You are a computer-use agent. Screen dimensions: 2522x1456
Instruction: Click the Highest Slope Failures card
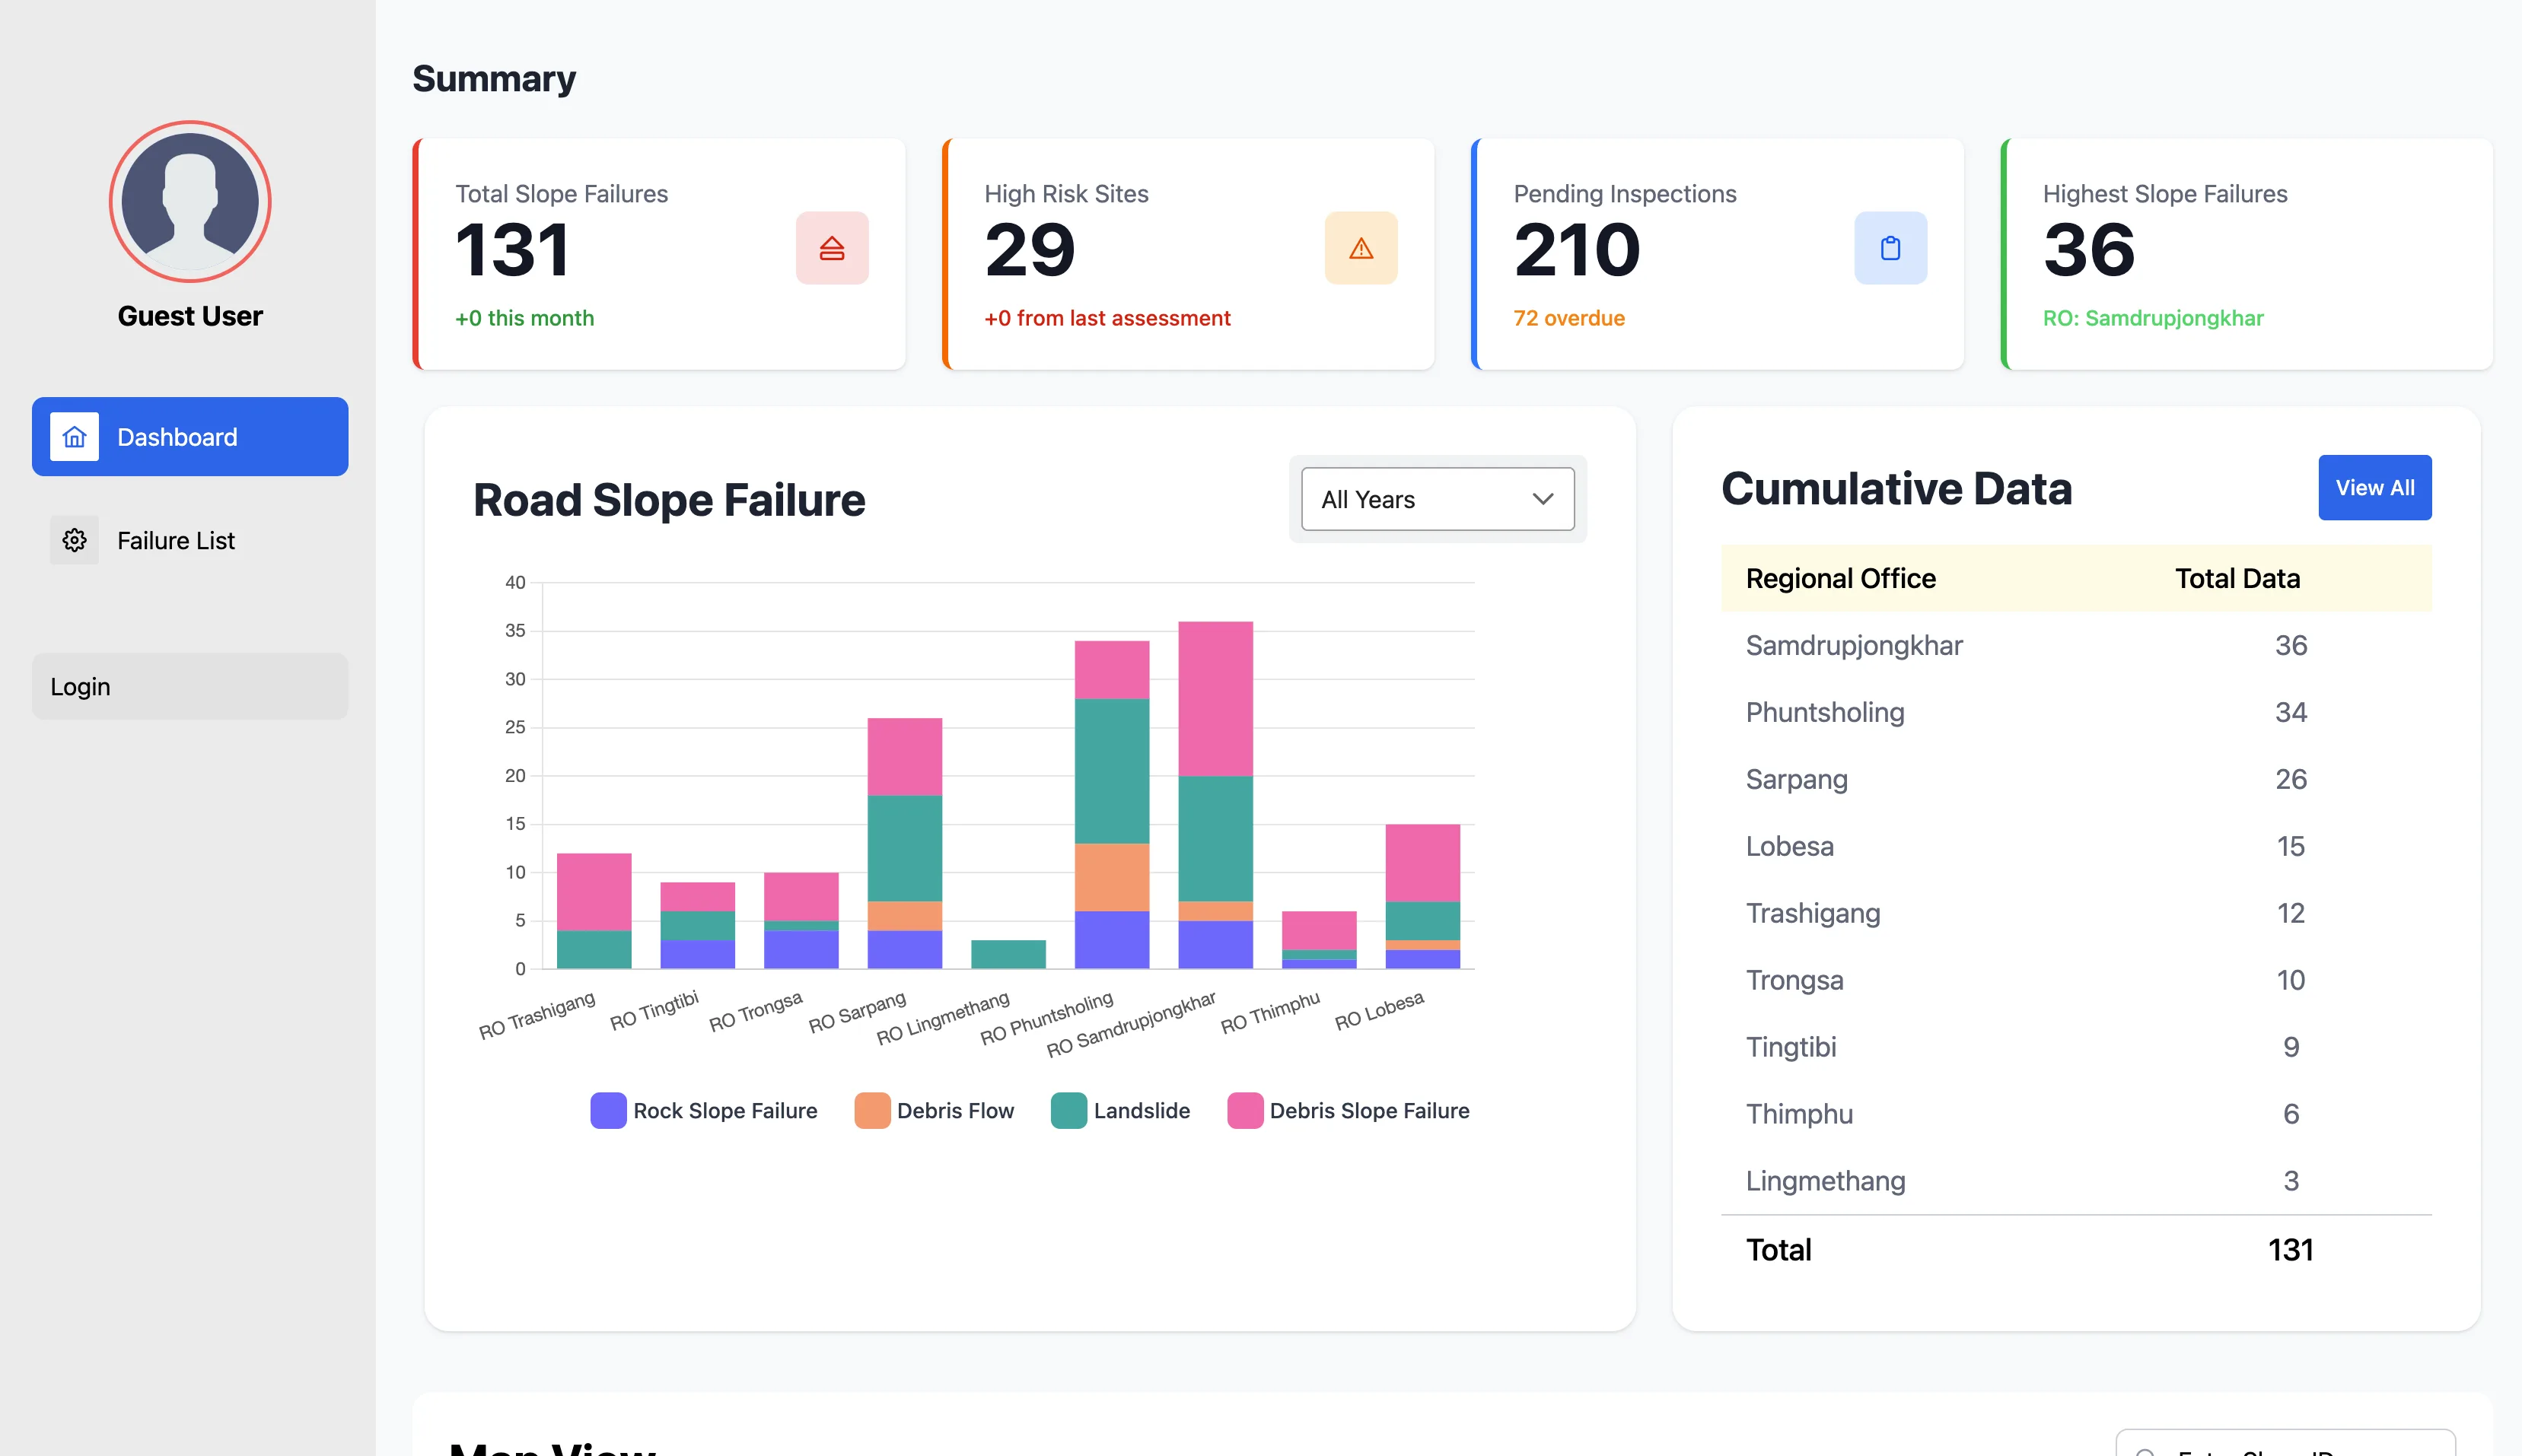2247,254
